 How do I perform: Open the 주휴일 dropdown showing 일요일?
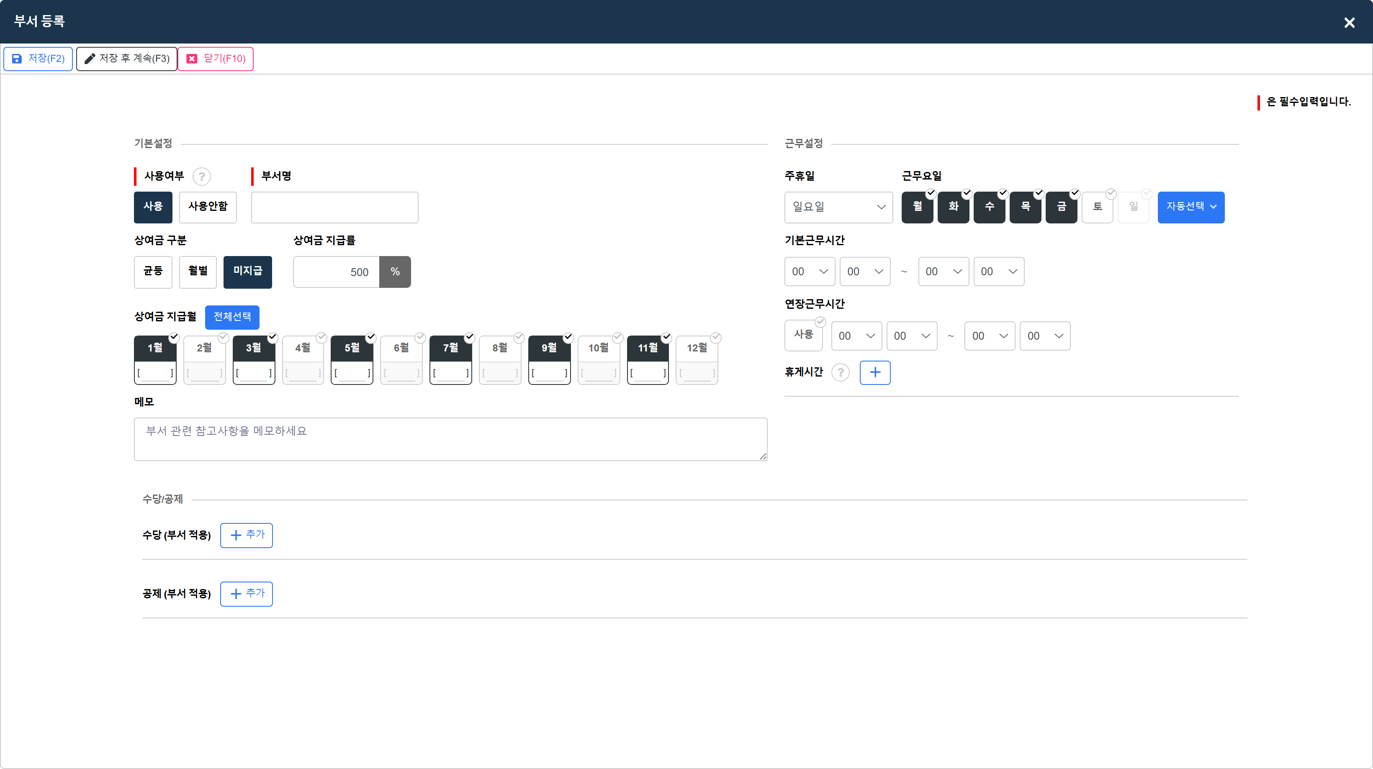tap(838, 207)
